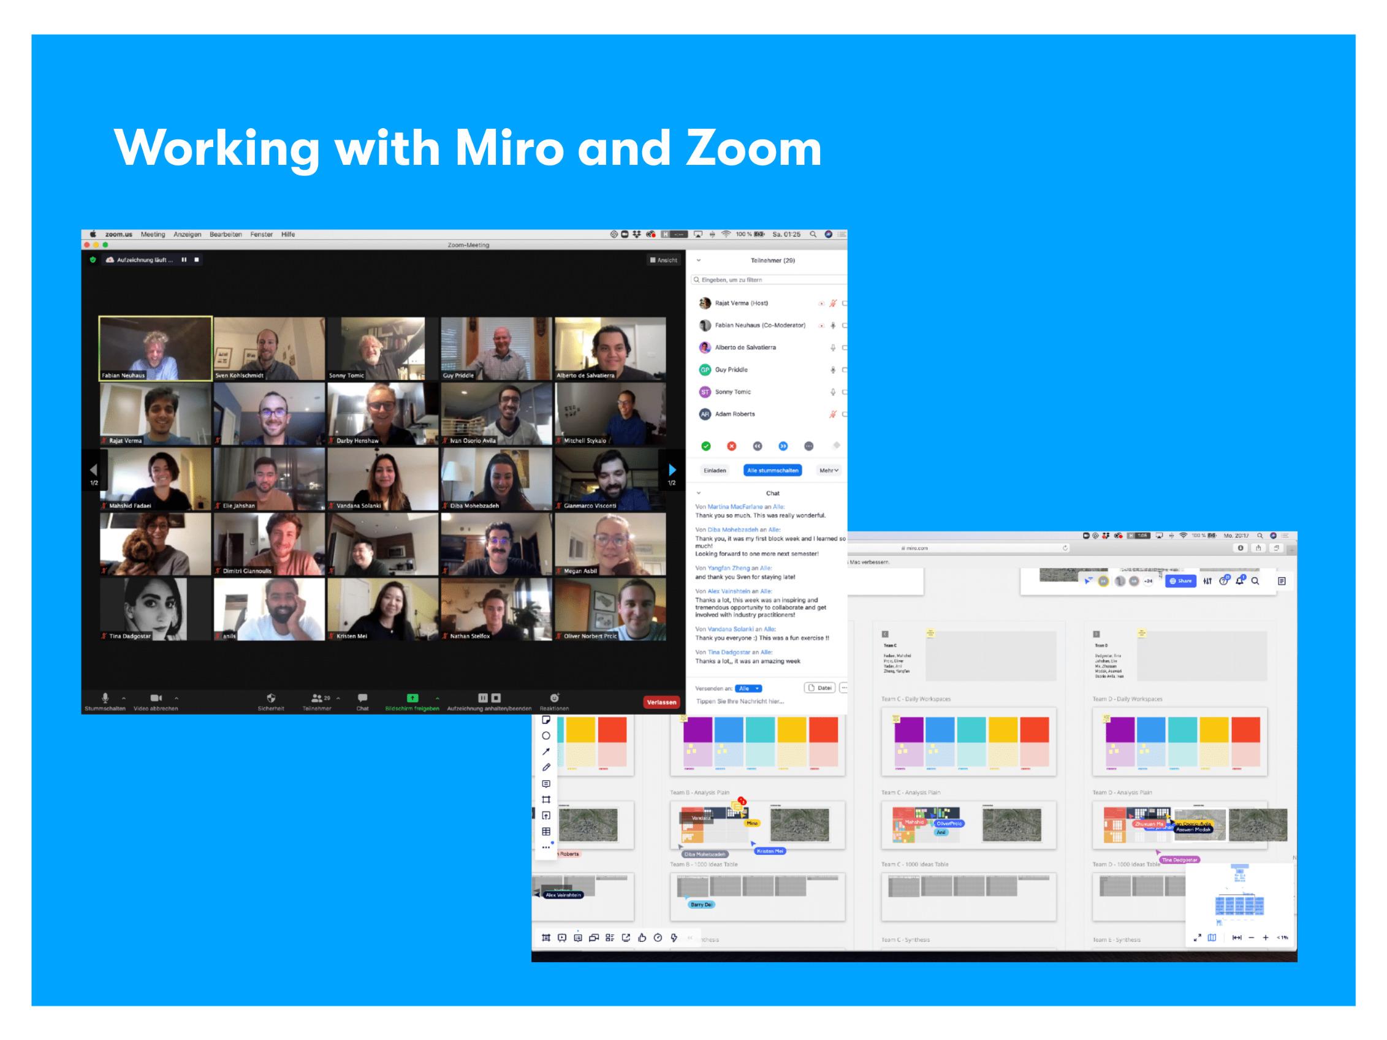1387x1040 pixels.
Task: Select the Miro arrow connector tool
Action: tap(546, 751)
